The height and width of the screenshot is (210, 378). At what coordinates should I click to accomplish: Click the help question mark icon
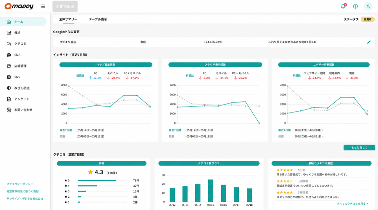[355, 6]
